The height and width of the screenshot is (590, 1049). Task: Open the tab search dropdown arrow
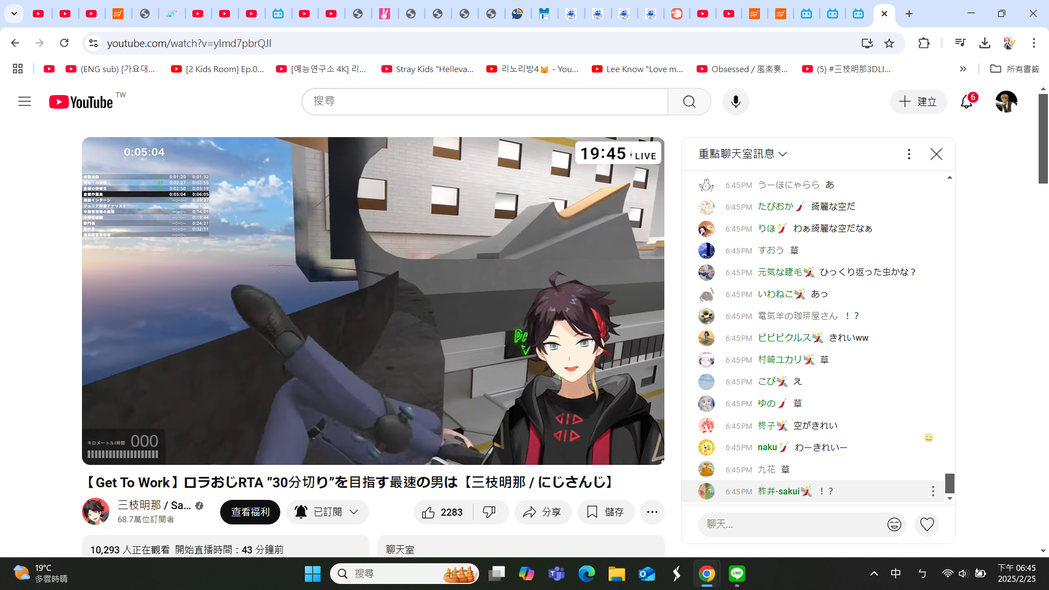click(x=14, y=14)
